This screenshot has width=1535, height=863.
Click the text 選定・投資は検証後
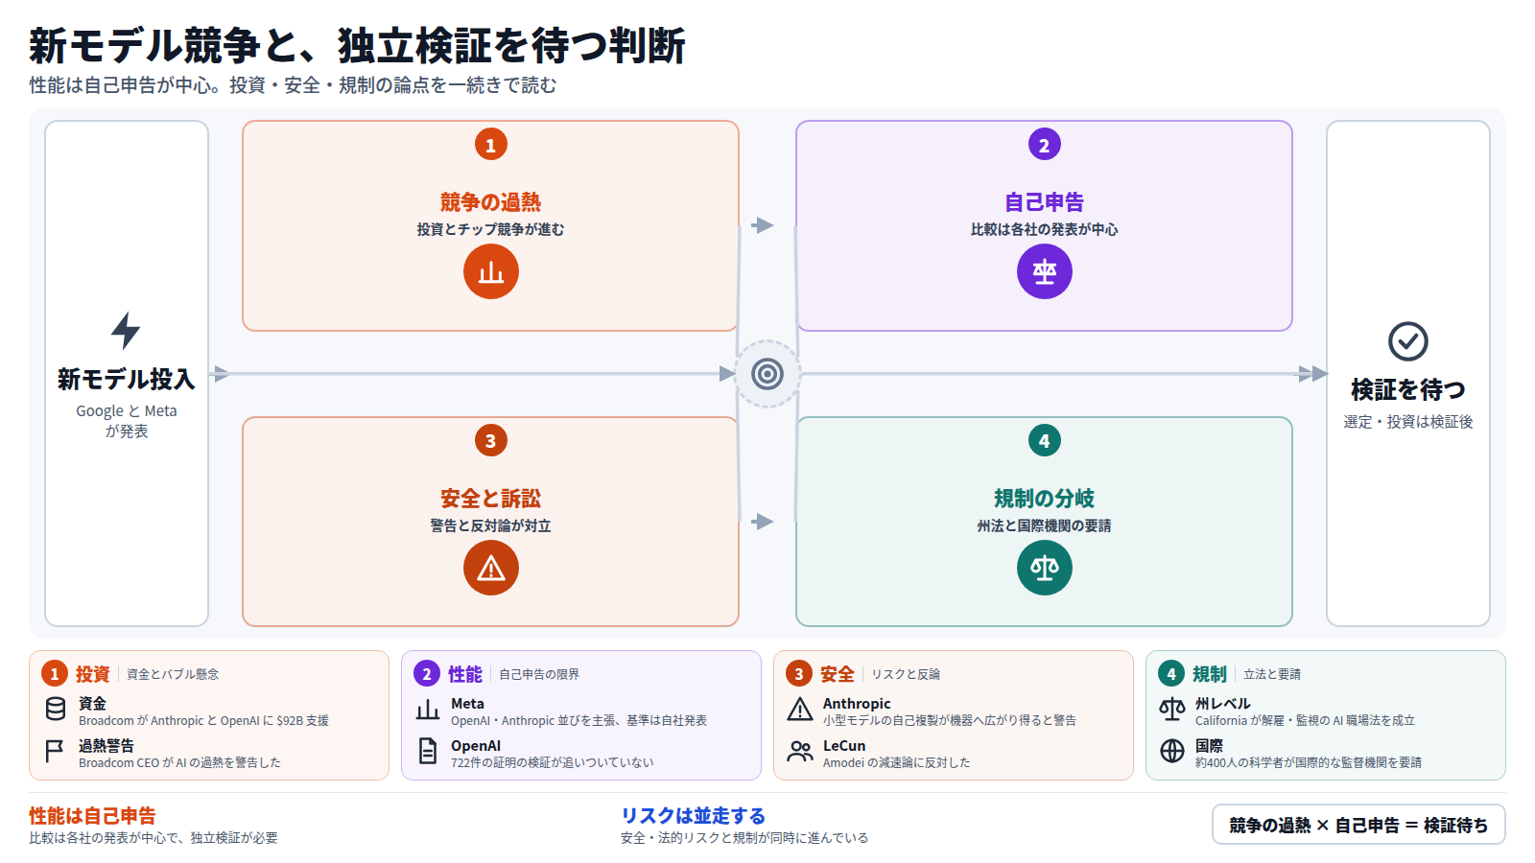coord(1408,422)
